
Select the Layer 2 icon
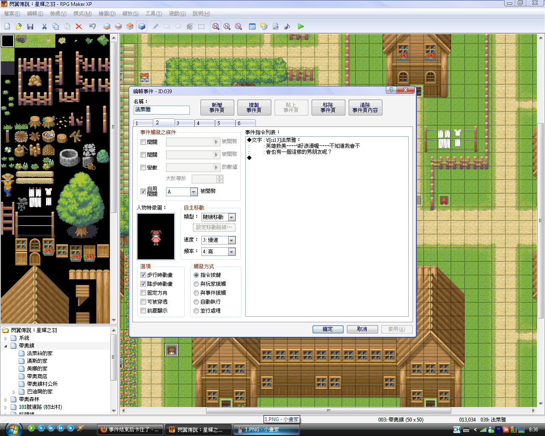118,26
